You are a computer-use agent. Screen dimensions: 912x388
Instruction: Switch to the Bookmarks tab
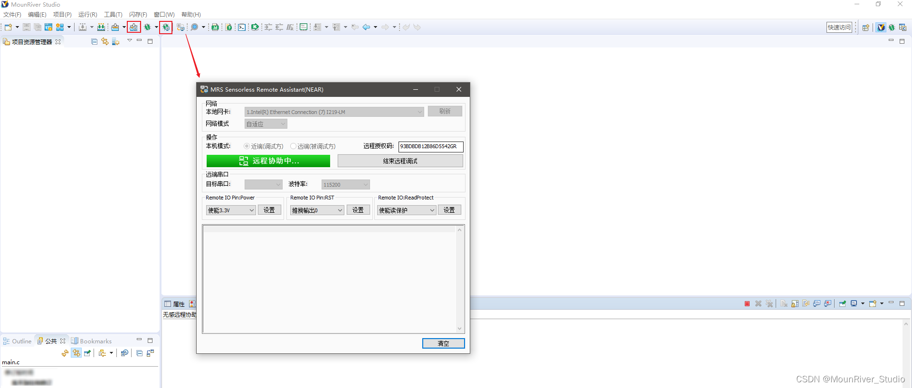[91, 341]
